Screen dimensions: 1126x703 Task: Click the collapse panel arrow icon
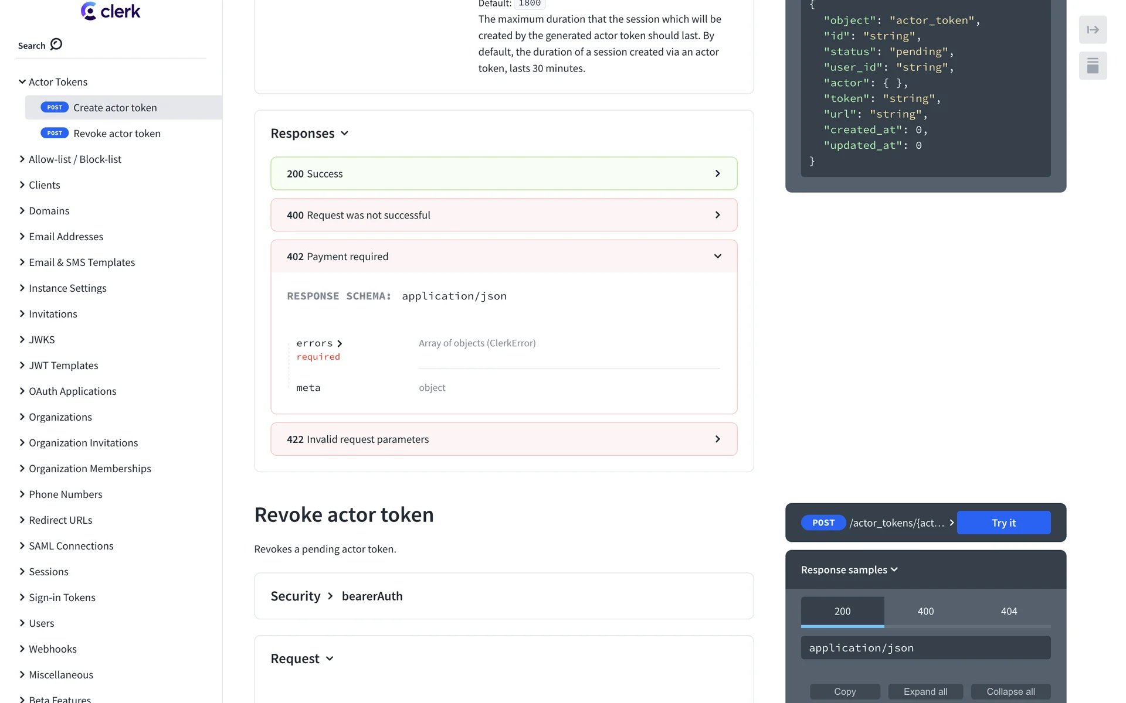coord(1093,30)
